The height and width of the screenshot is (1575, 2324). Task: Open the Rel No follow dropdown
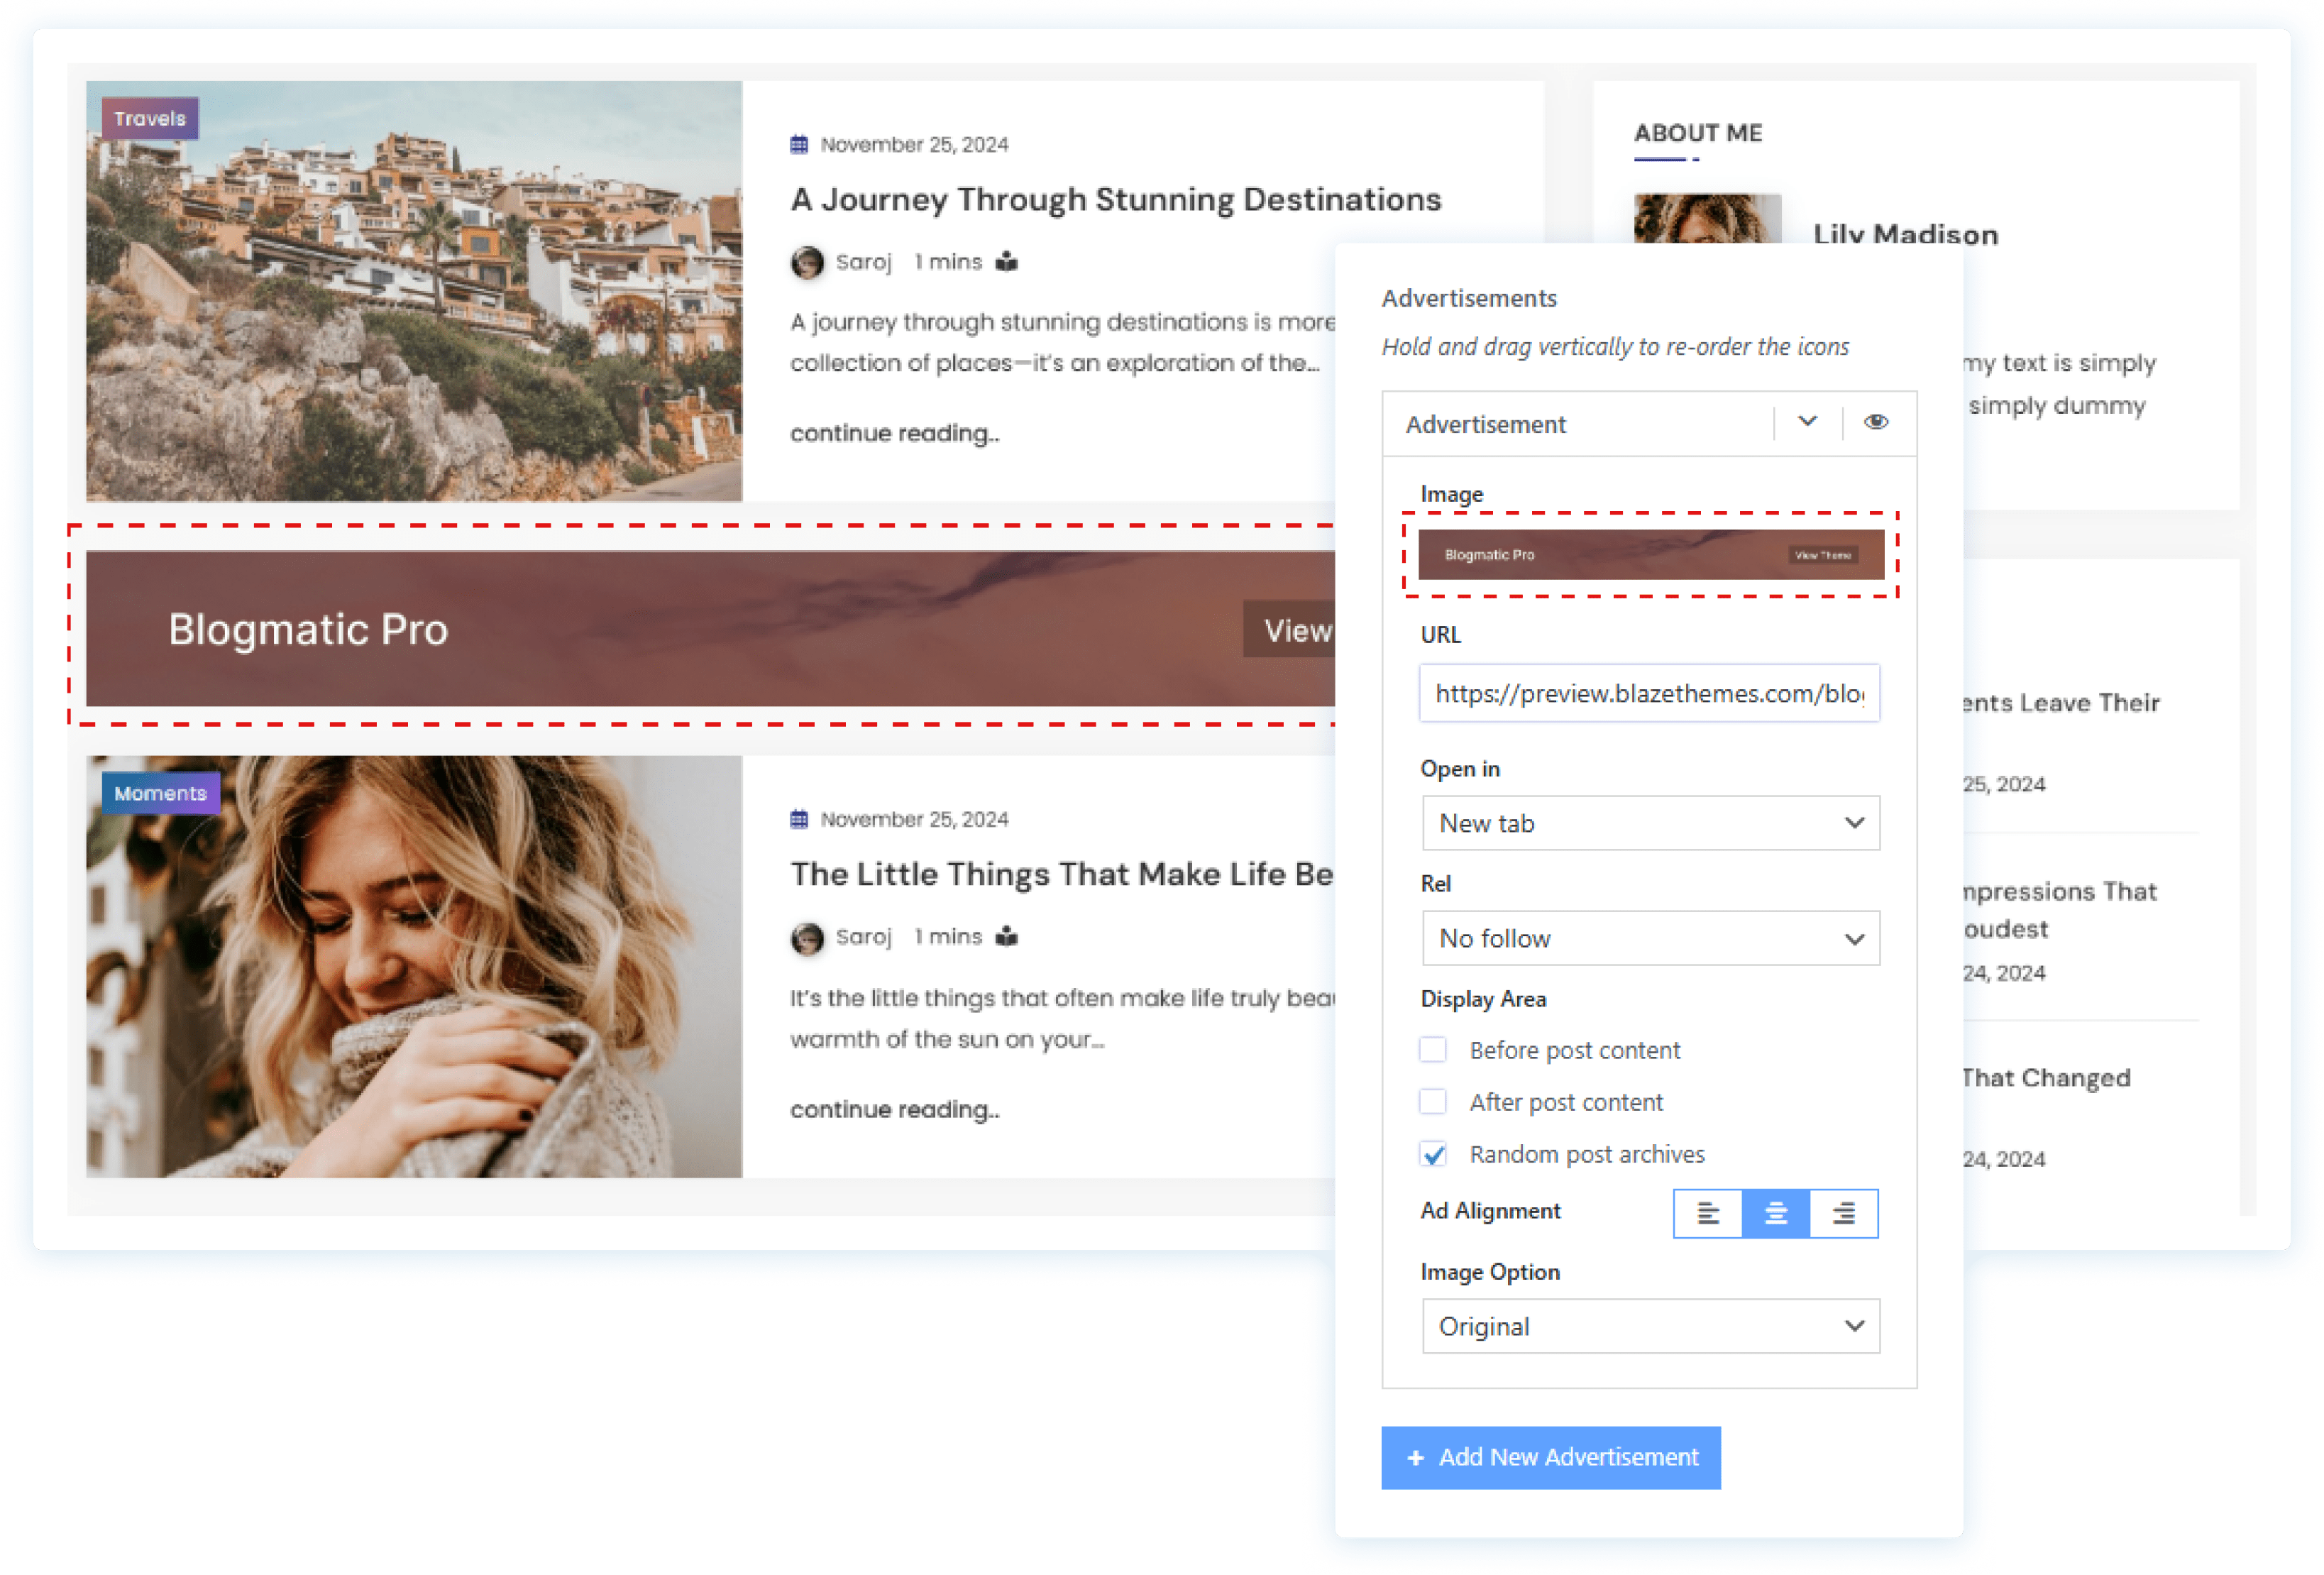pyautogui.click(x=1650, y=938)
